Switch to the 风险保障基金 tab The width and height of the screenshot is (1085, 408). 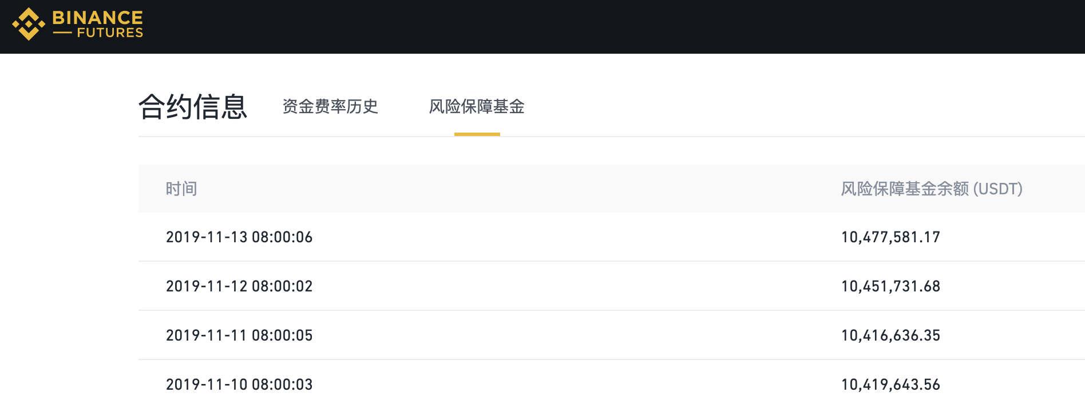pos(477,106)
